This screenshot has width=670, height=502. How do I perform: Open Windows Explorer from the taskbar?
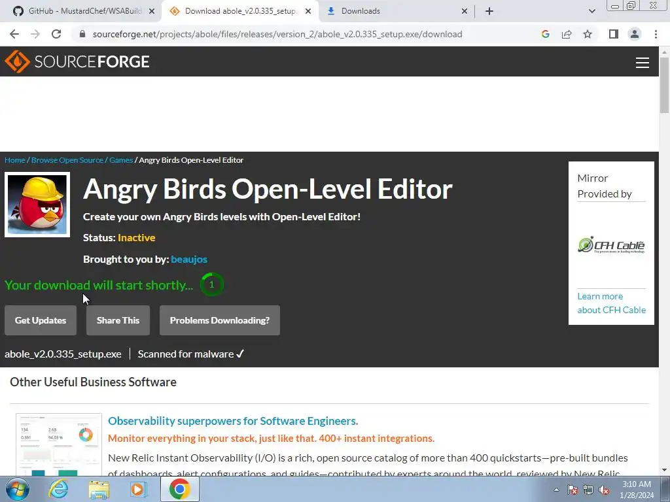[x=99, y=489]
